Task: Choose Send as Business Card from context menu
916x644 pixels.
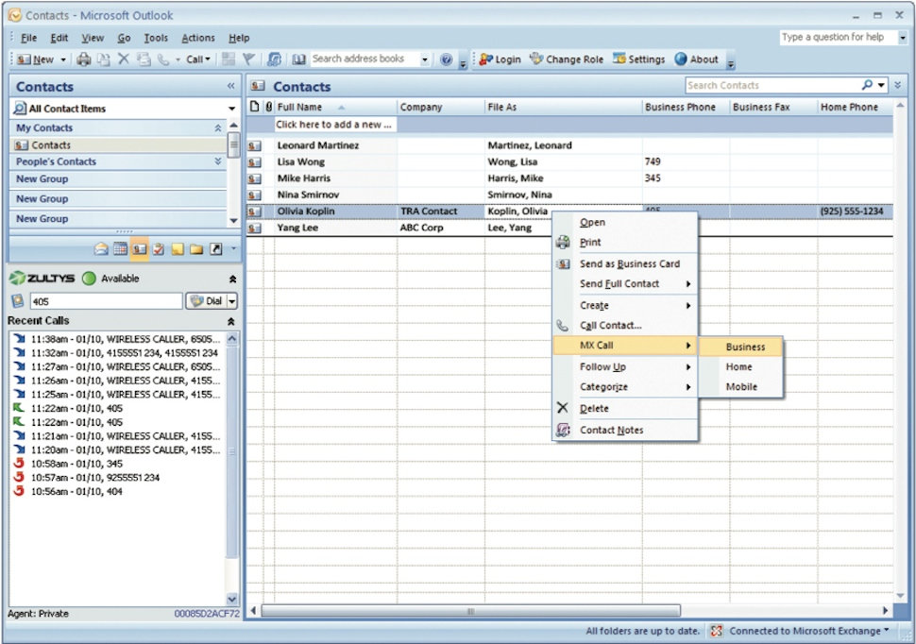Action: (x=629, y=264)
